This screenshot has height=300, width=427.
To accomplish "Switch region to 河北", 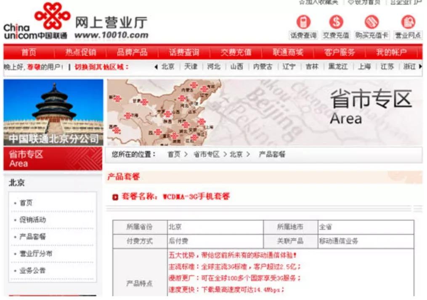I will point(214,67).
